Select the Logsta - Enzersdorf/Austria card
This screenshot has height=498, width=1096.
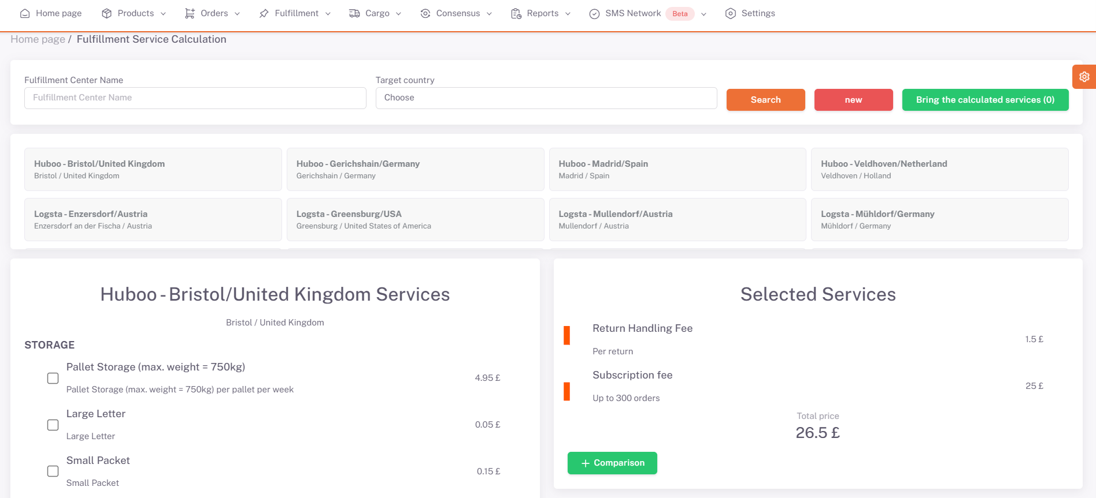[x=153, y=220]
